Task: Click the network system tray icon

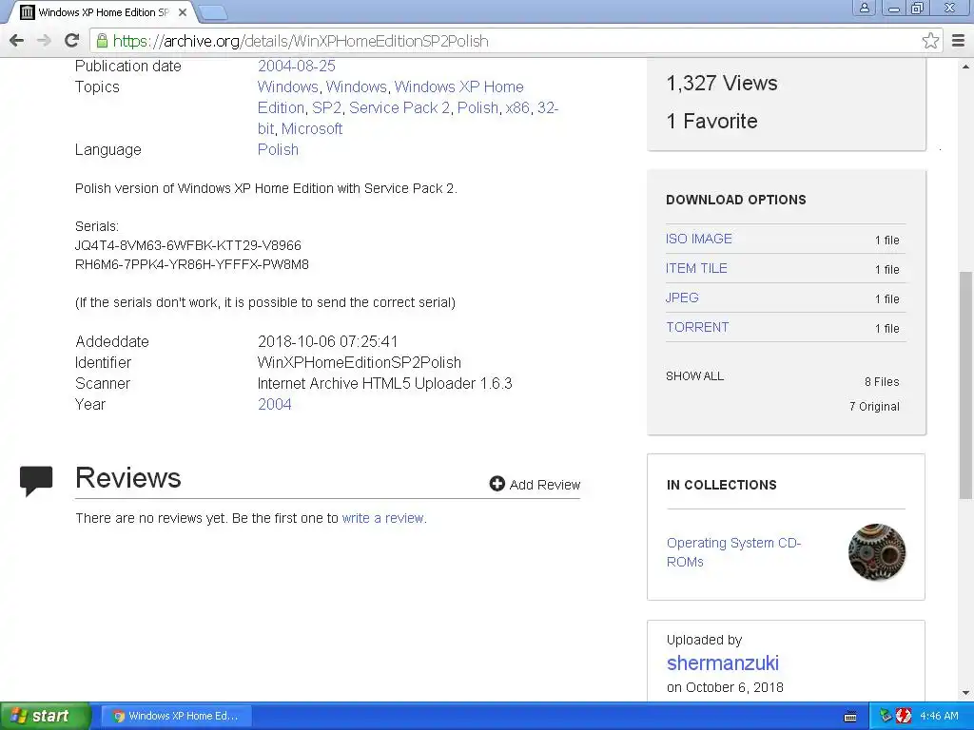Action: pyautogui.click(x=886, y=716)
